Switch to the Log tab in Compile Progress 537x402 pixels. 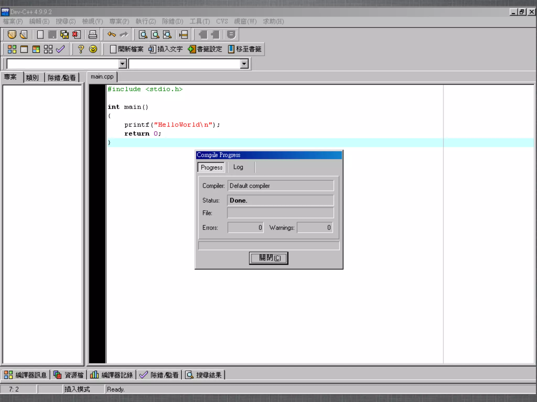pyautogui.click(x=238, y=167)
